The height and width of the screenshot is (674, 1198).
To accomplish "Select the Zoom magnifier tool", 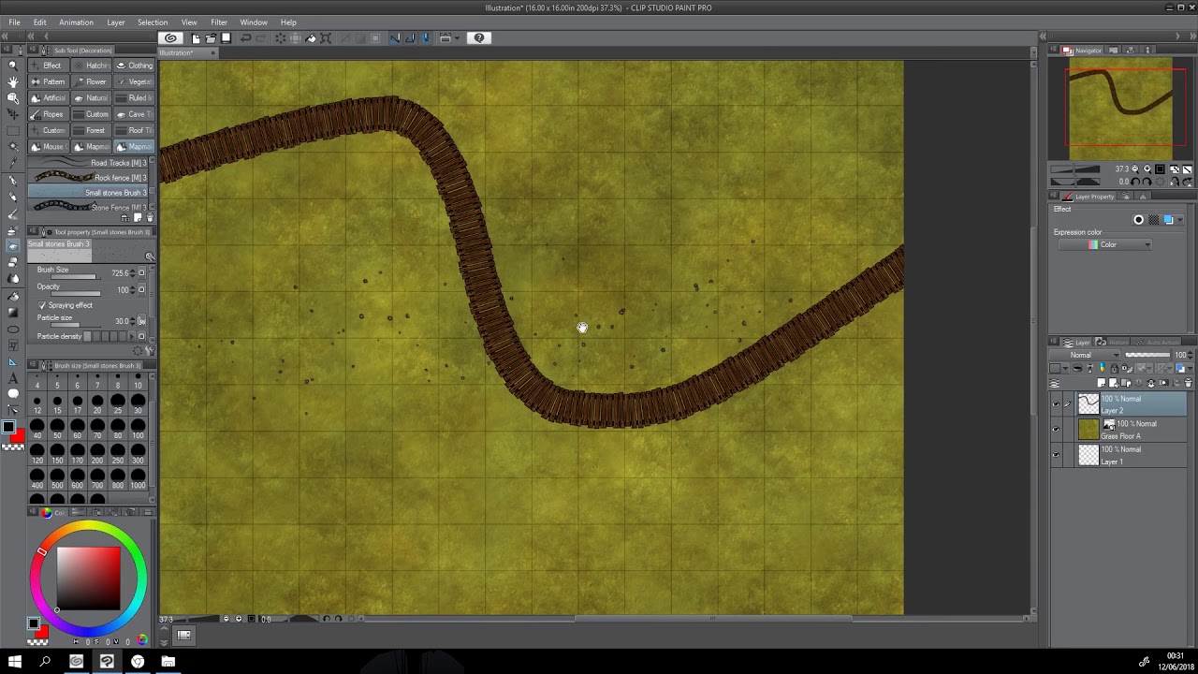I will pos(12,65).
